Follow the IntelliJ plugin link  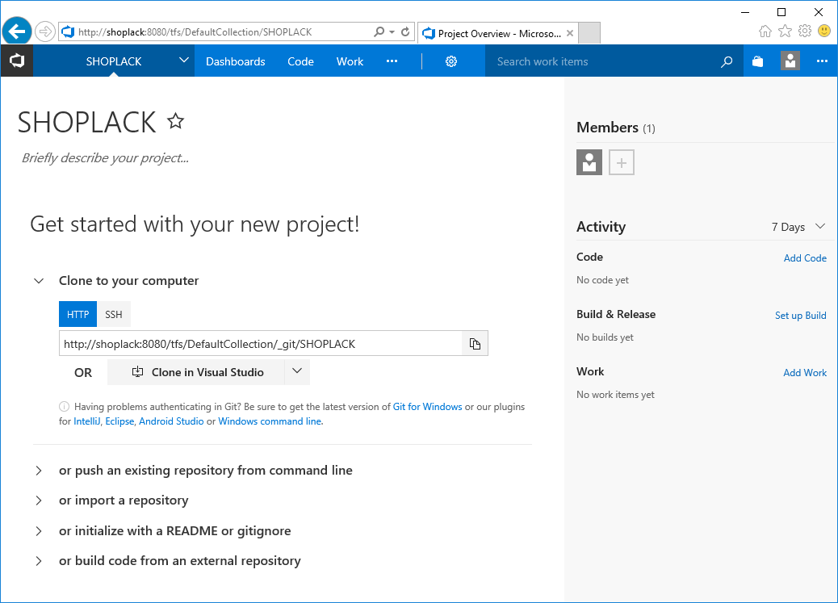[x=86, y=421]
